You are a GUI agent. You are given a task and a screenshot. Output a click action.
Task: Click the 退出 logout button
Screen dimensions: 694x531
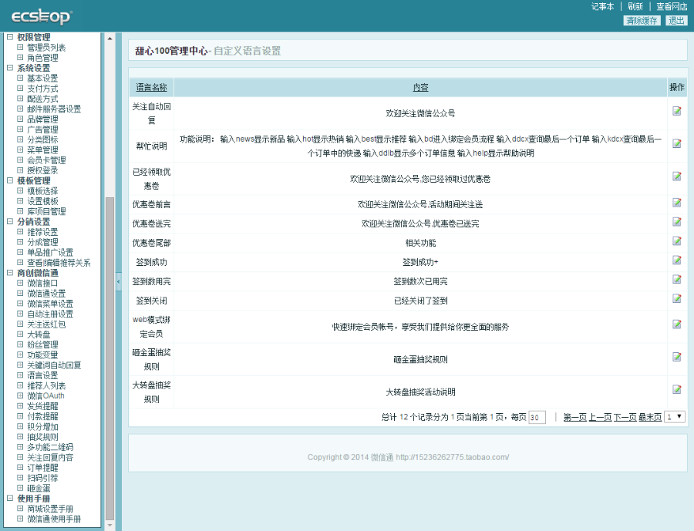coord(676,21)
